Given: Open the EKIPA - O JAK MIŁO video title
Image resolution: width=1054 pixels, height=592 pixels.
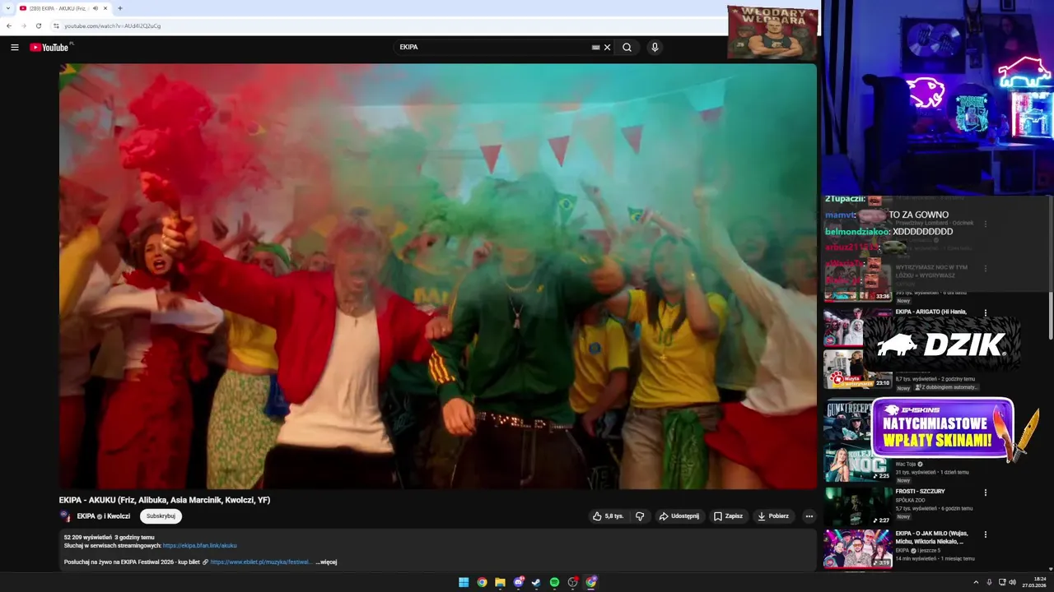Looking at the screenshot, I should tap(932, 537).
